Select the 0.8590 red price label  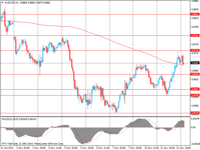point(195,95)
